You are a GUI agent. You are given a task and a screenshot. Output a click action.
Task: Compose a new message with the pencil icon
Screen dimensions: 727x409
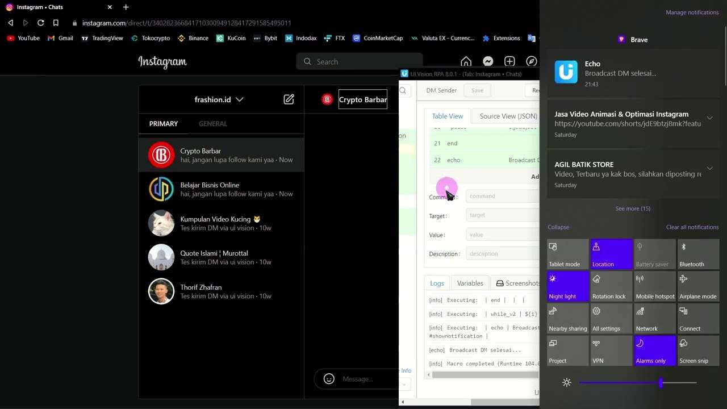click(x=289, y=99)
